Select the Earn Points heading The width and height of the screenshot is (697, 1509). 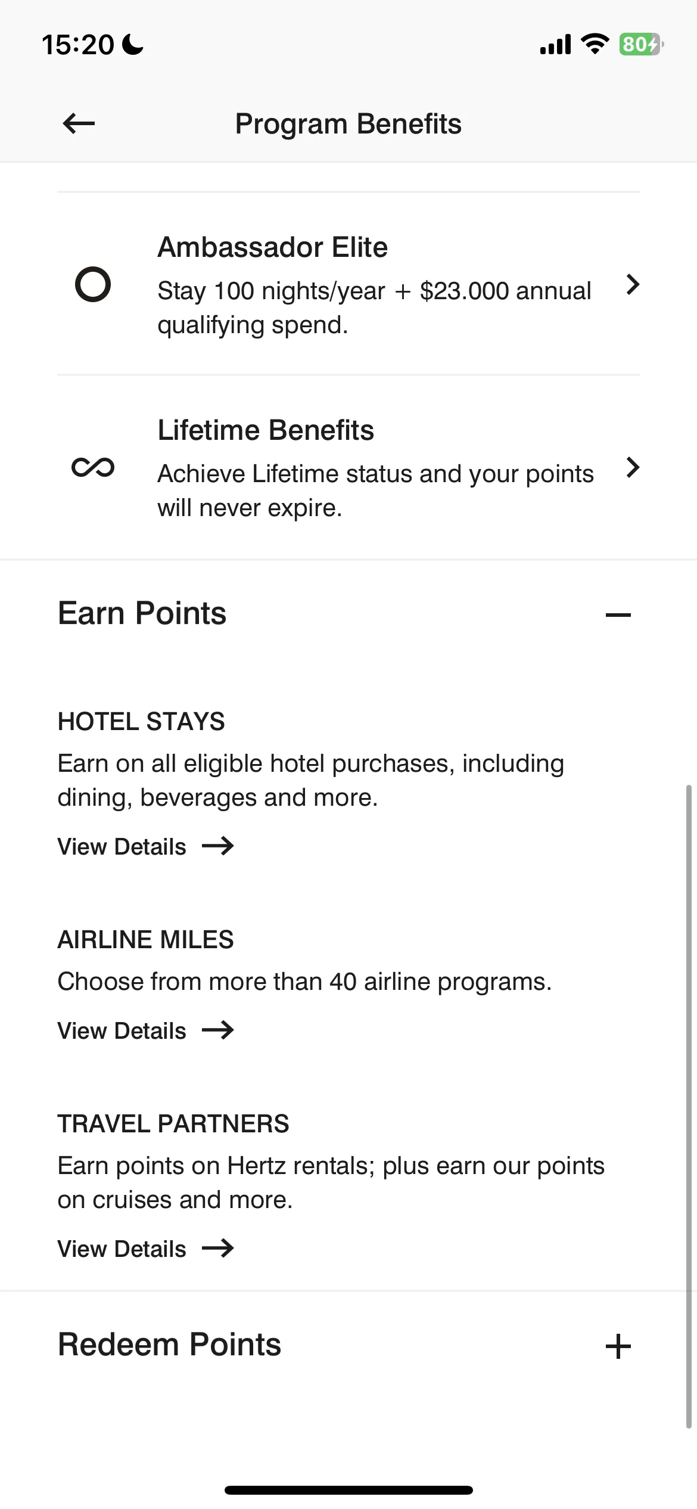point(142,613)
